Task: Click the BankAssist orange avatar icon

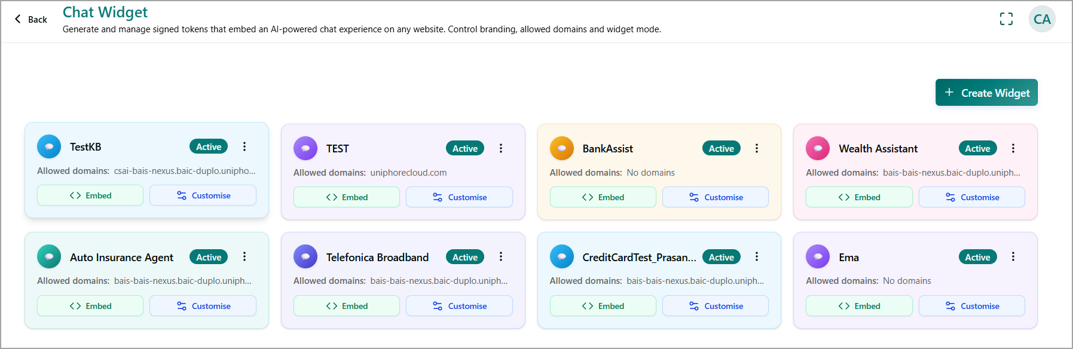Action: point(562,148)
